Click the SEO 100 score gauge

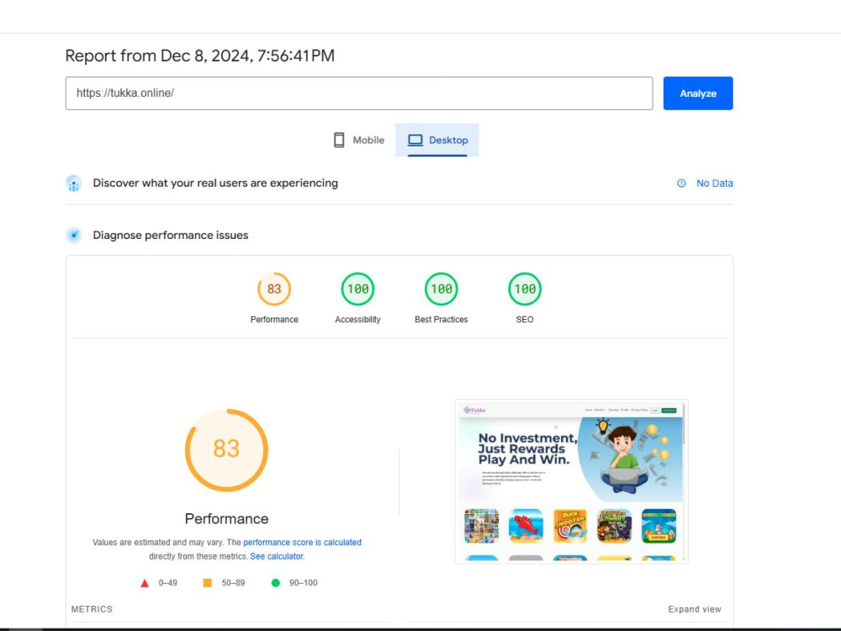[525, 289]
